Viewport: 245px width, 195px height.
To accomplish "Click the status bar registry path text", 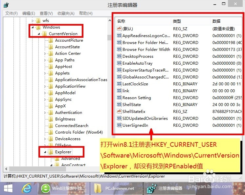I will click(x=84, y=176).
